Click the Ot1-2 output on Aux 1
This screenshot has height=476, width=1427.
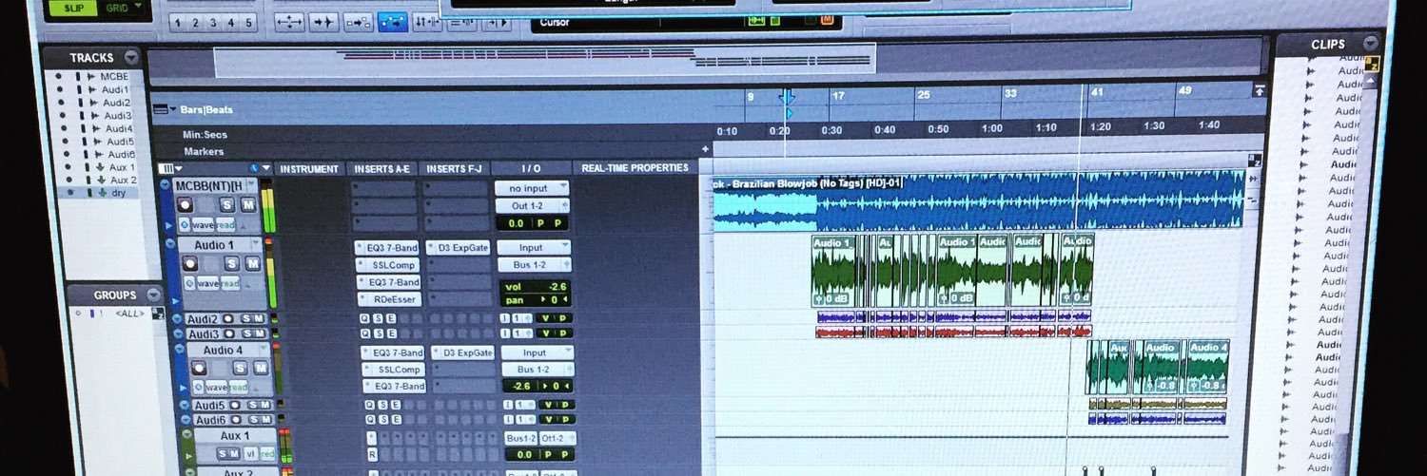coord(556,438)
